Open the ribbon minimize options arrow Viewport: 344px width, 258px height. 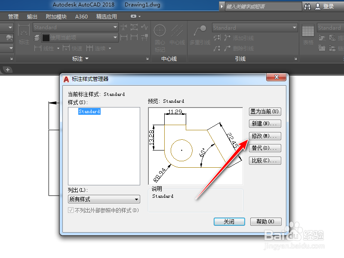point(139,16)
